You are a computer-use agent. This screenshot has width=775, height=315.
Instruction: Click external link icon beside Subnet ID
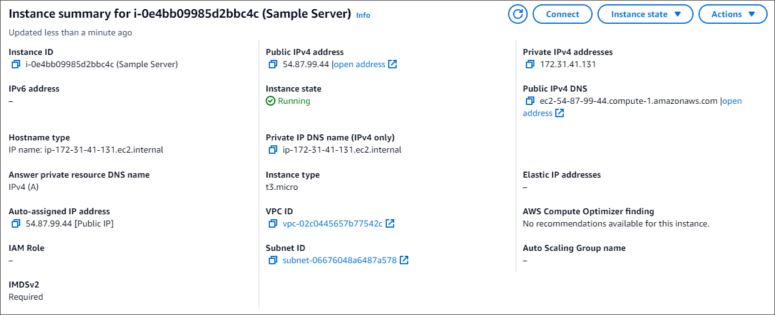404,260
